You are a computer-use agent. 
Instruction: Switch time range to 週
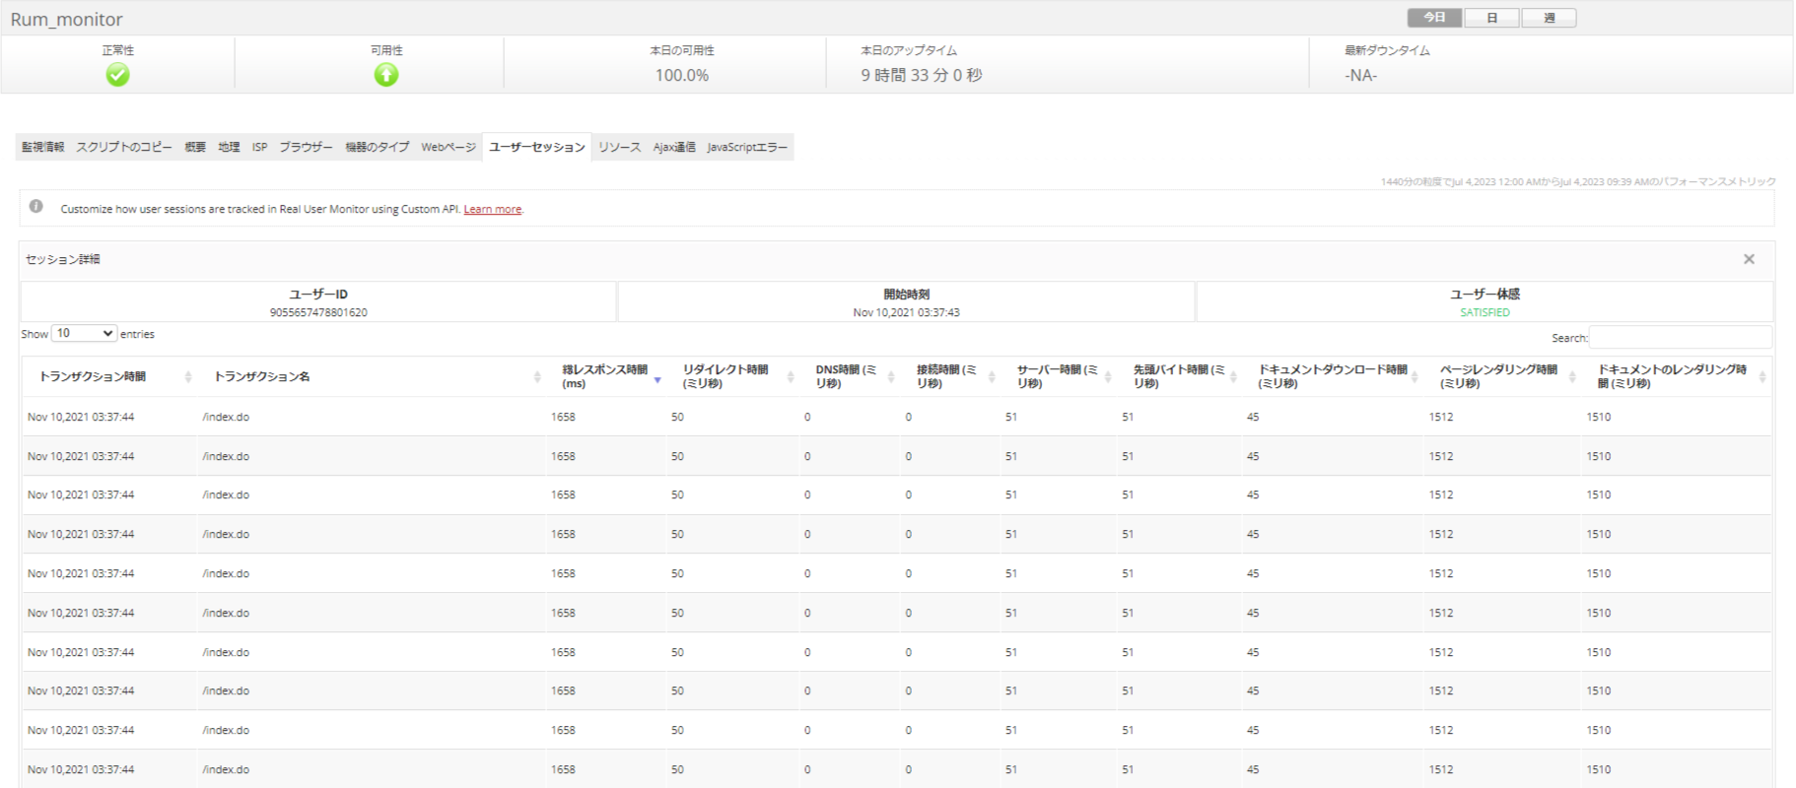tap(1549, 18)
